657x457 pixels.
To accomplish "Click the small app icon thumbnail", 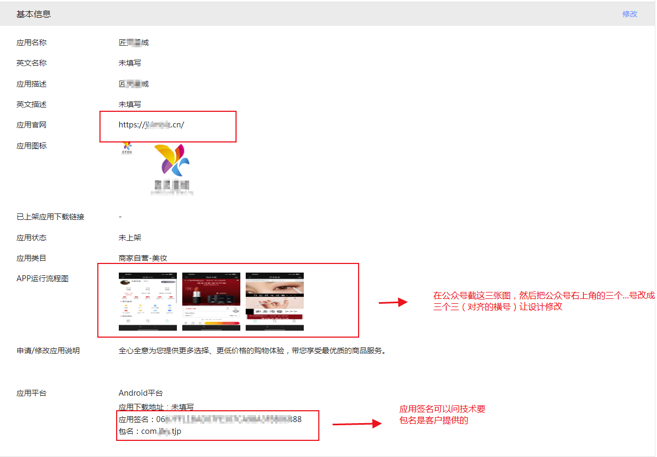I will click(127, 147).
